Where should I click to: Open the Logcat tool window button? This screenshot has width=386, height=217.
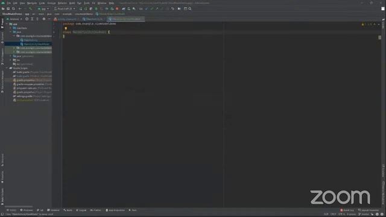point(81,210)
